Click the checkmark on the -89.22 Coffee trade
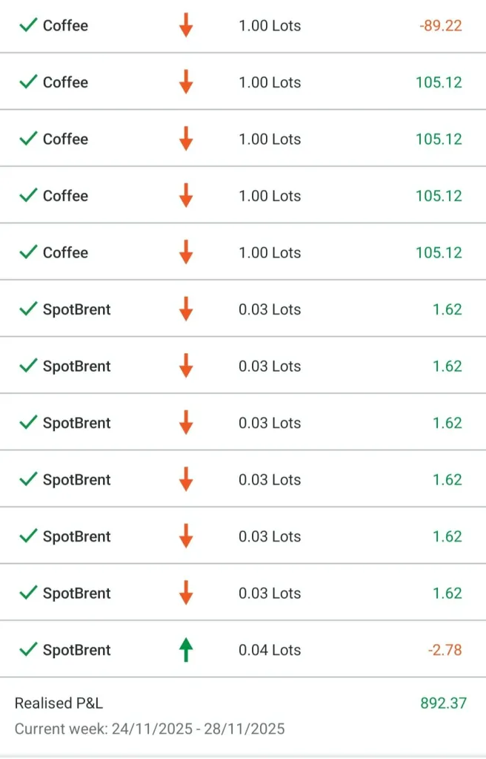 coord(28,25)
